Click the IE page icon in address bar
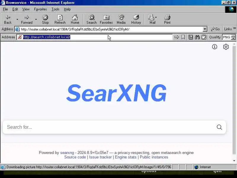Image resolution: width=237 pixels, height=178 pixels. (x=17, y=29)
